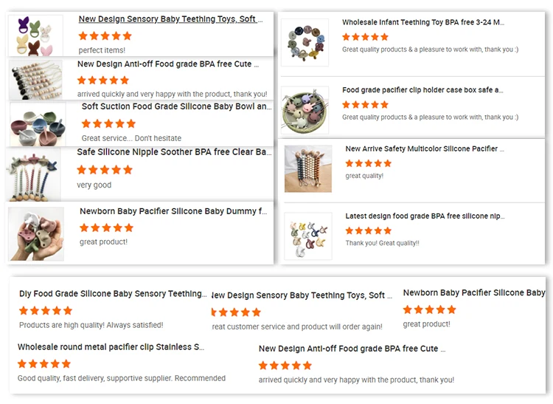Select the nipple soother clips thumbnail
Screen dimensions: 553x404
(x=34, y=174)
